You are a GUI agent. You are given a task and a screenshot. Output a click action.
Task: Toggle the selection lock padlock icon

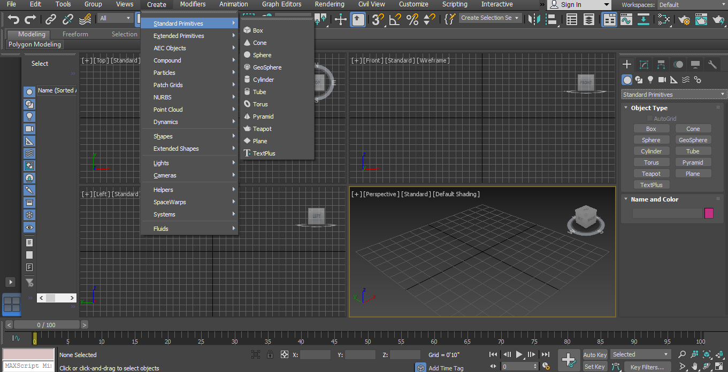point(270,354)
